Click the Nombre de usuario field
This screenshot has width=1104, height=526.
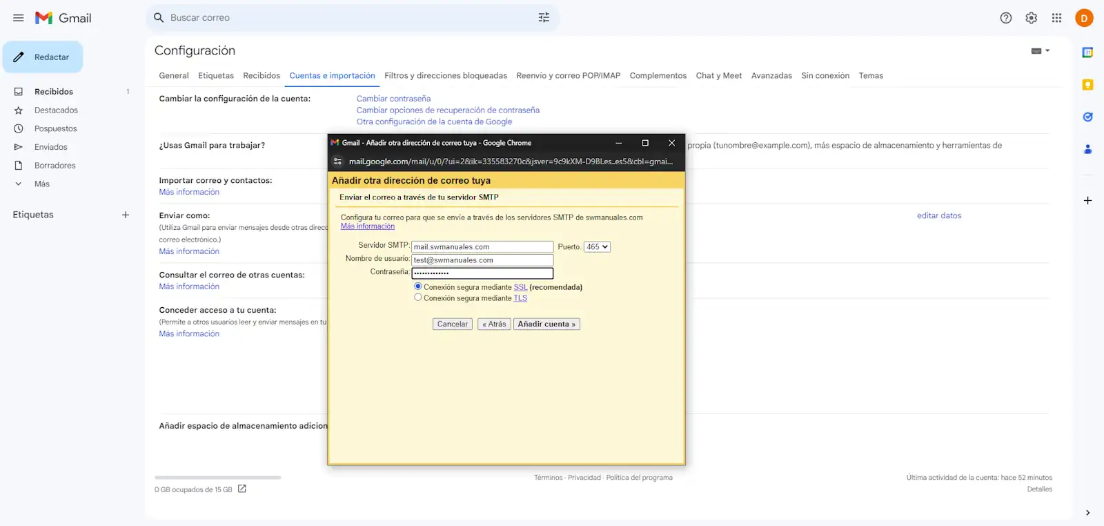(482, 260)
